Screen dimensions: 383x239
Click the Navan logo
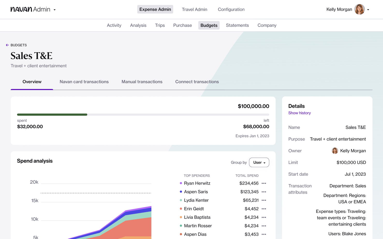(x=21, y=10)
